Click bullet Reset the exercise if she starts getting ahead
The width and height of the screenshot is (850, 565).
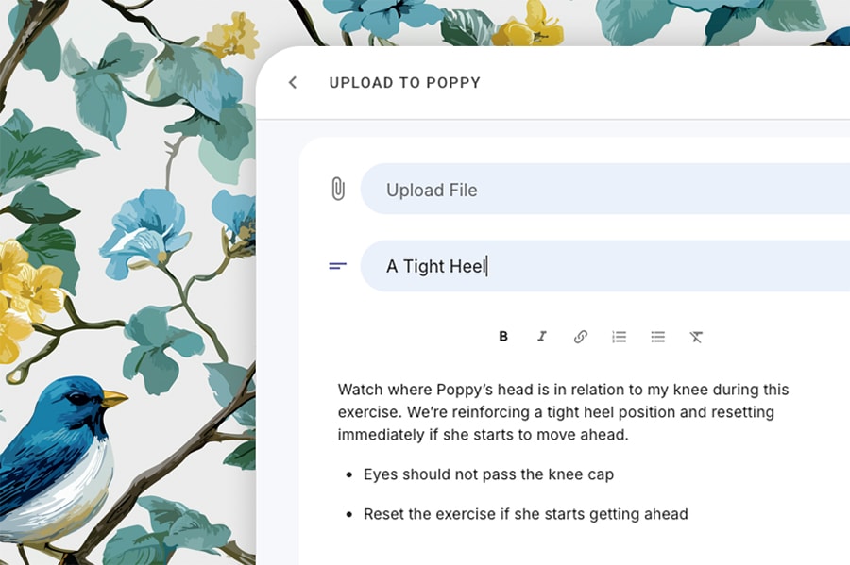525,514
